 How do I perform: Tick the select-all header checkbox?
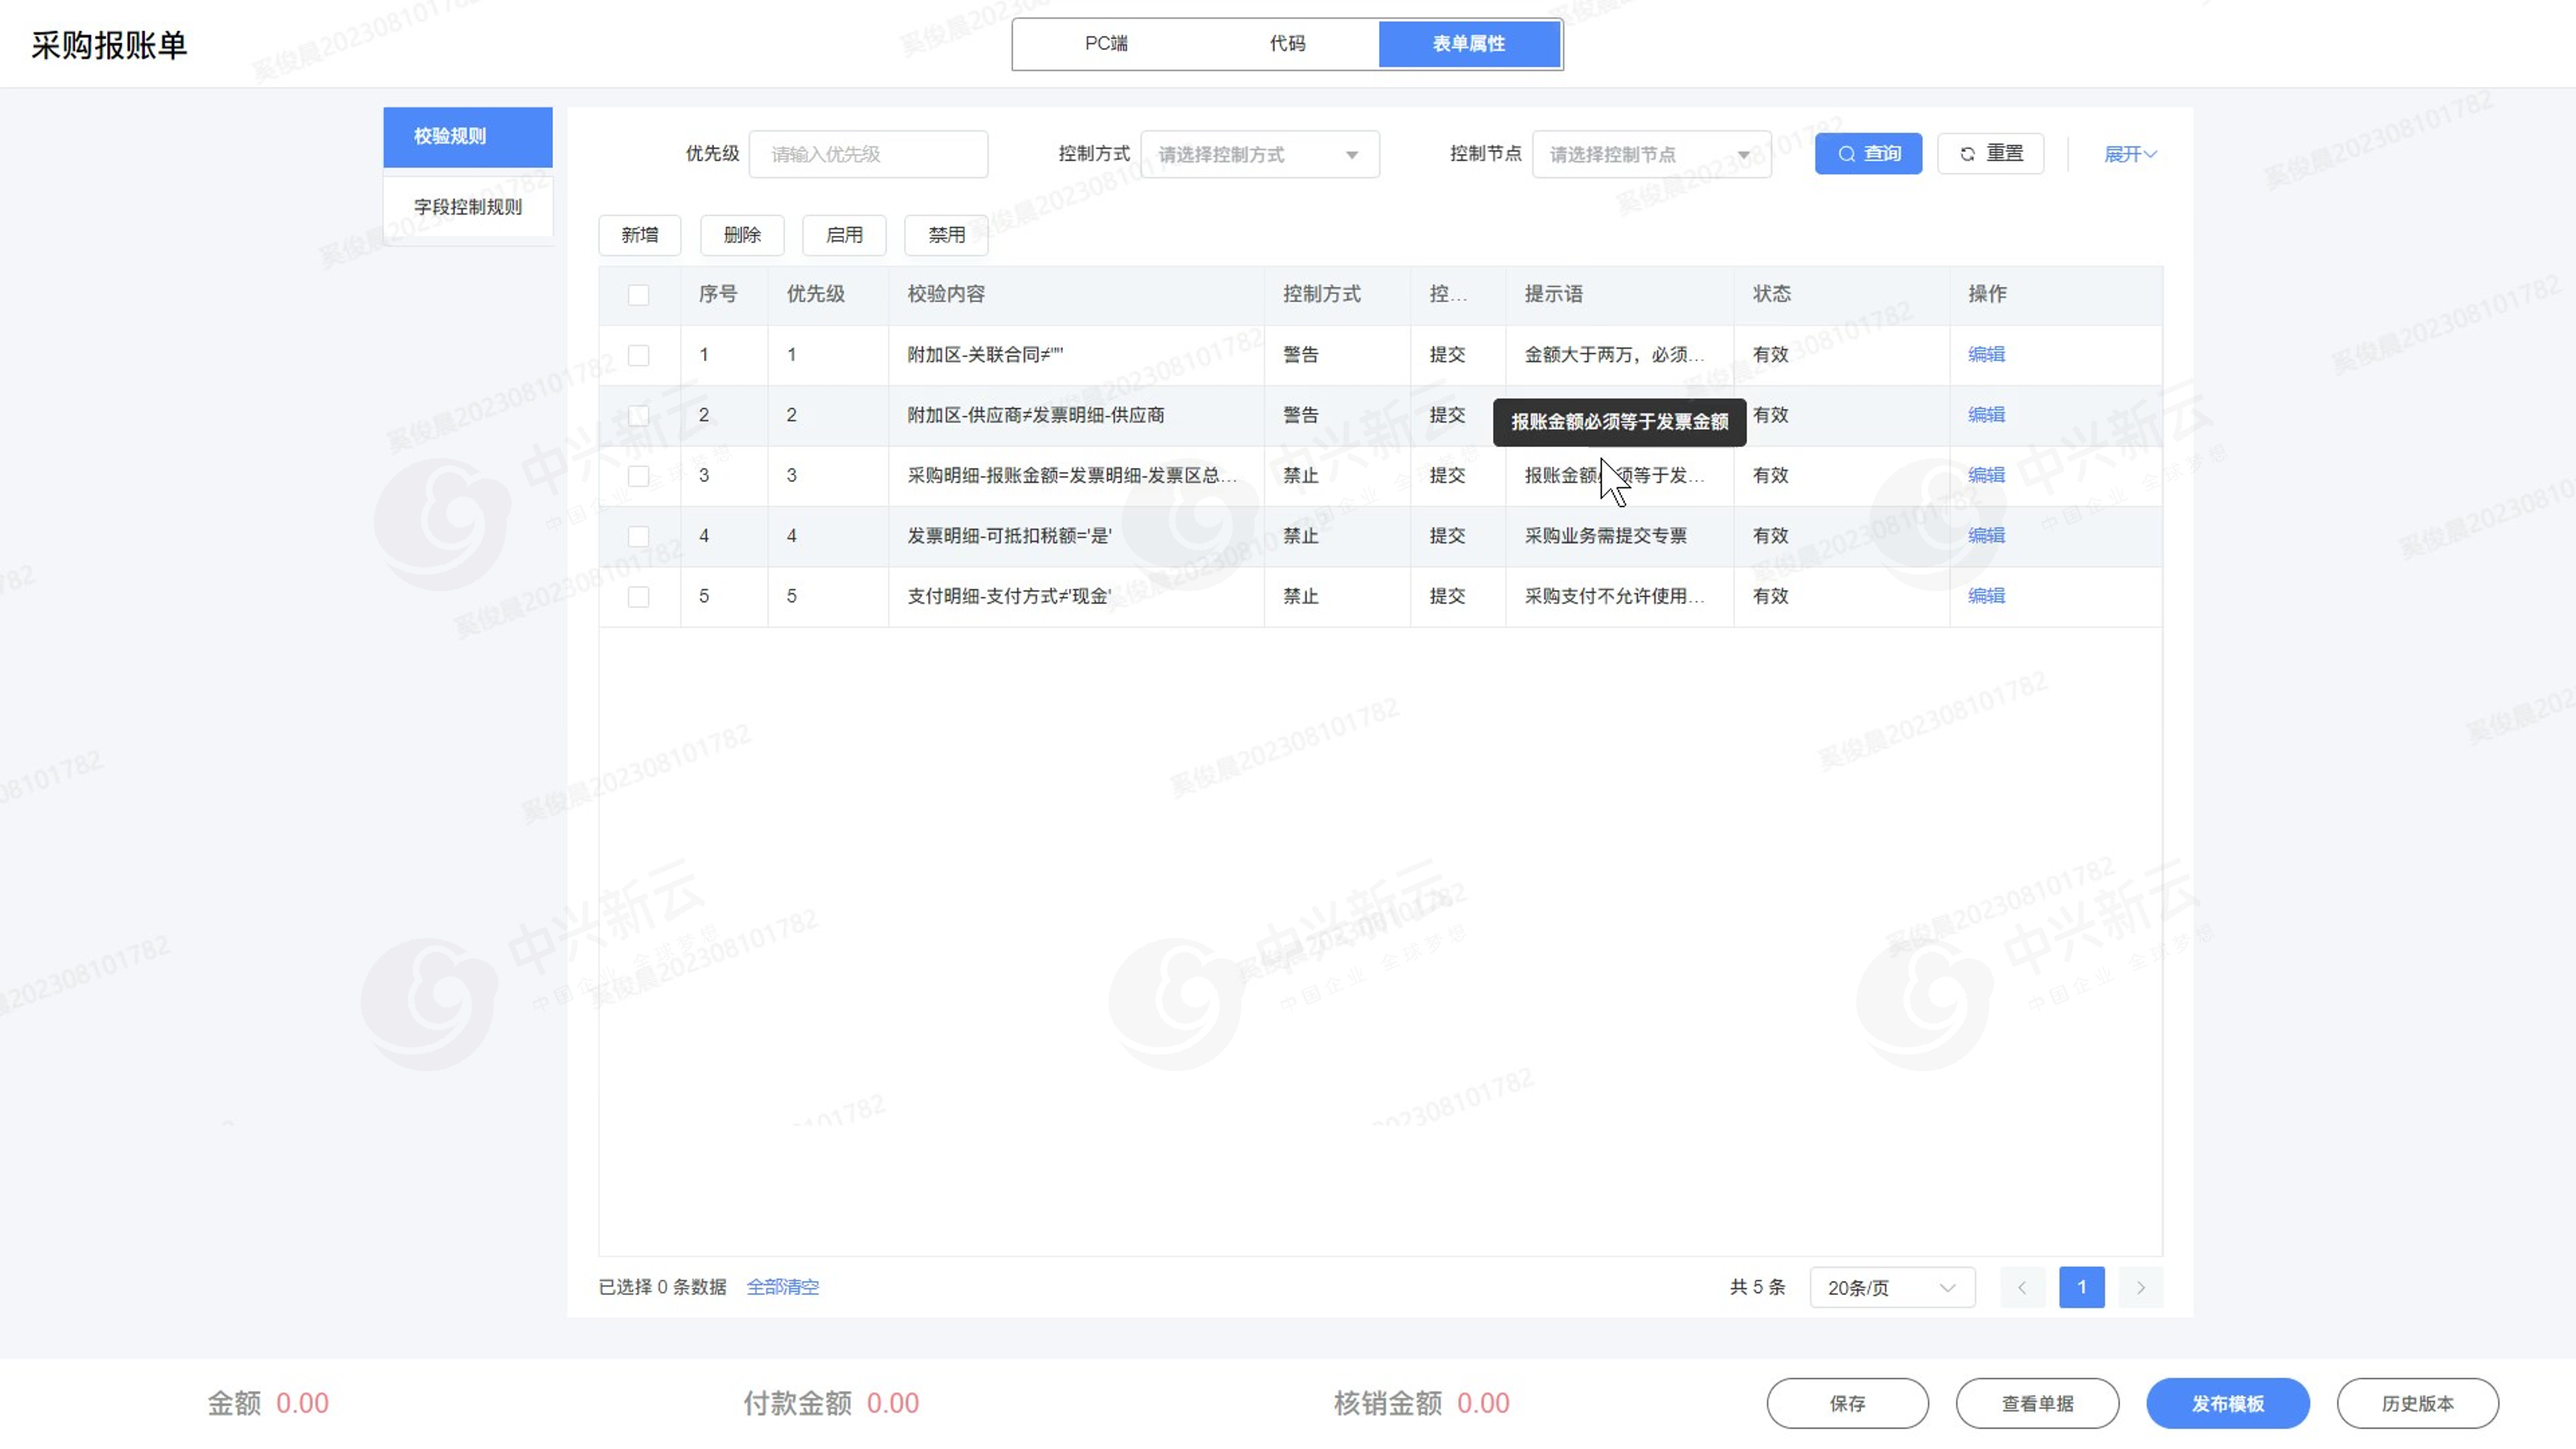[638, 294]
